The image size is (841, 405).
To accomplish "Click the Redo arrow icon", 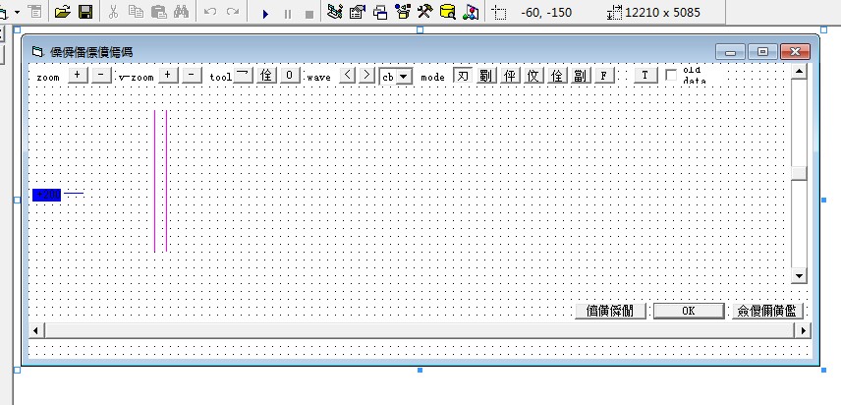I will (232, 12).
